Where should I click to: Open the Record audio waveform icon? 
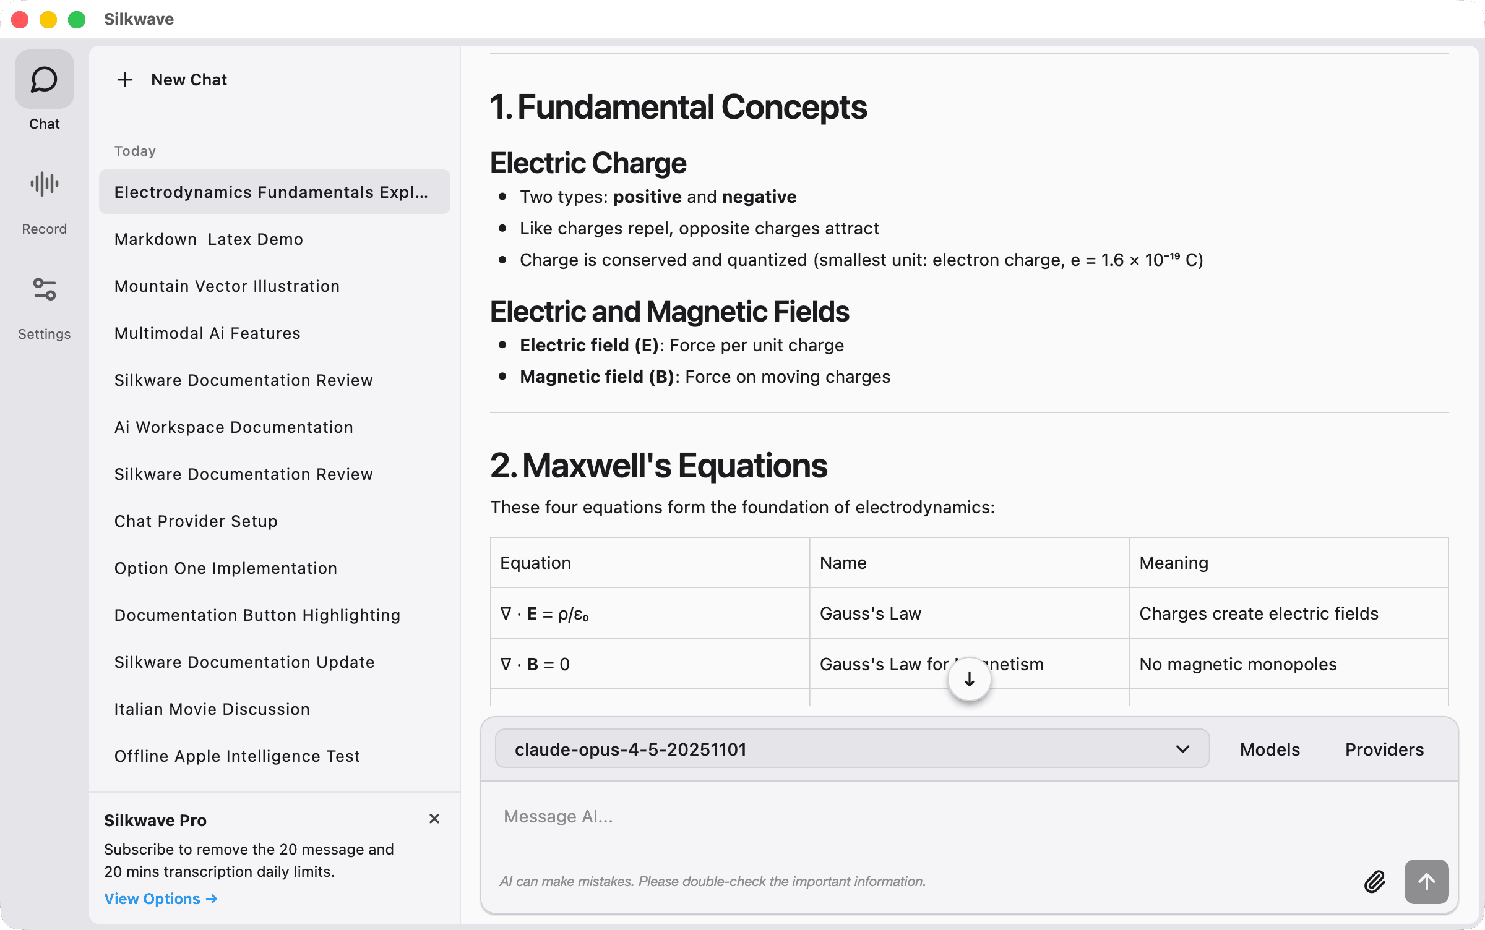44,184
